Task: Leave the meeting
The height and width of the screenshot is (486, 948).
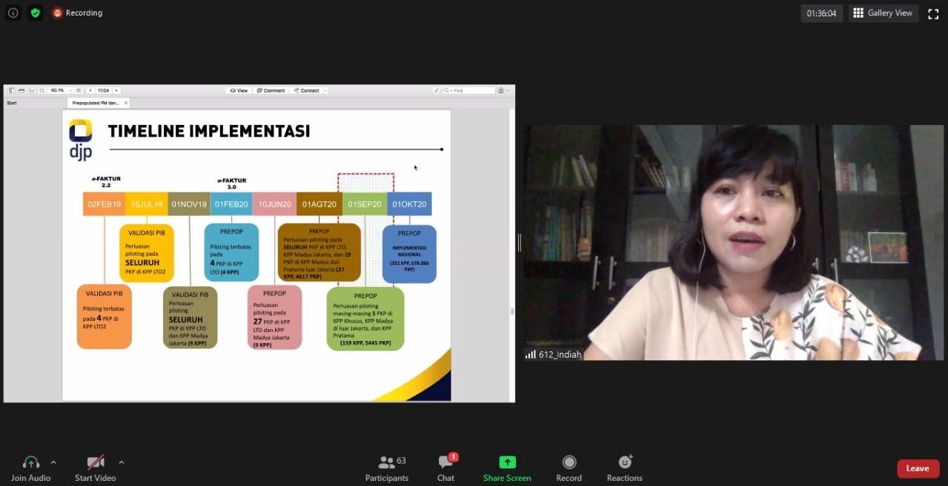Action: tap(918, 468)
